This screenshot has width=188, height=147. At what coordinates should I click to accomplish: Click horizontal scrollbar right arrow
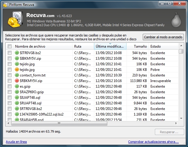(x=176, y=123)
